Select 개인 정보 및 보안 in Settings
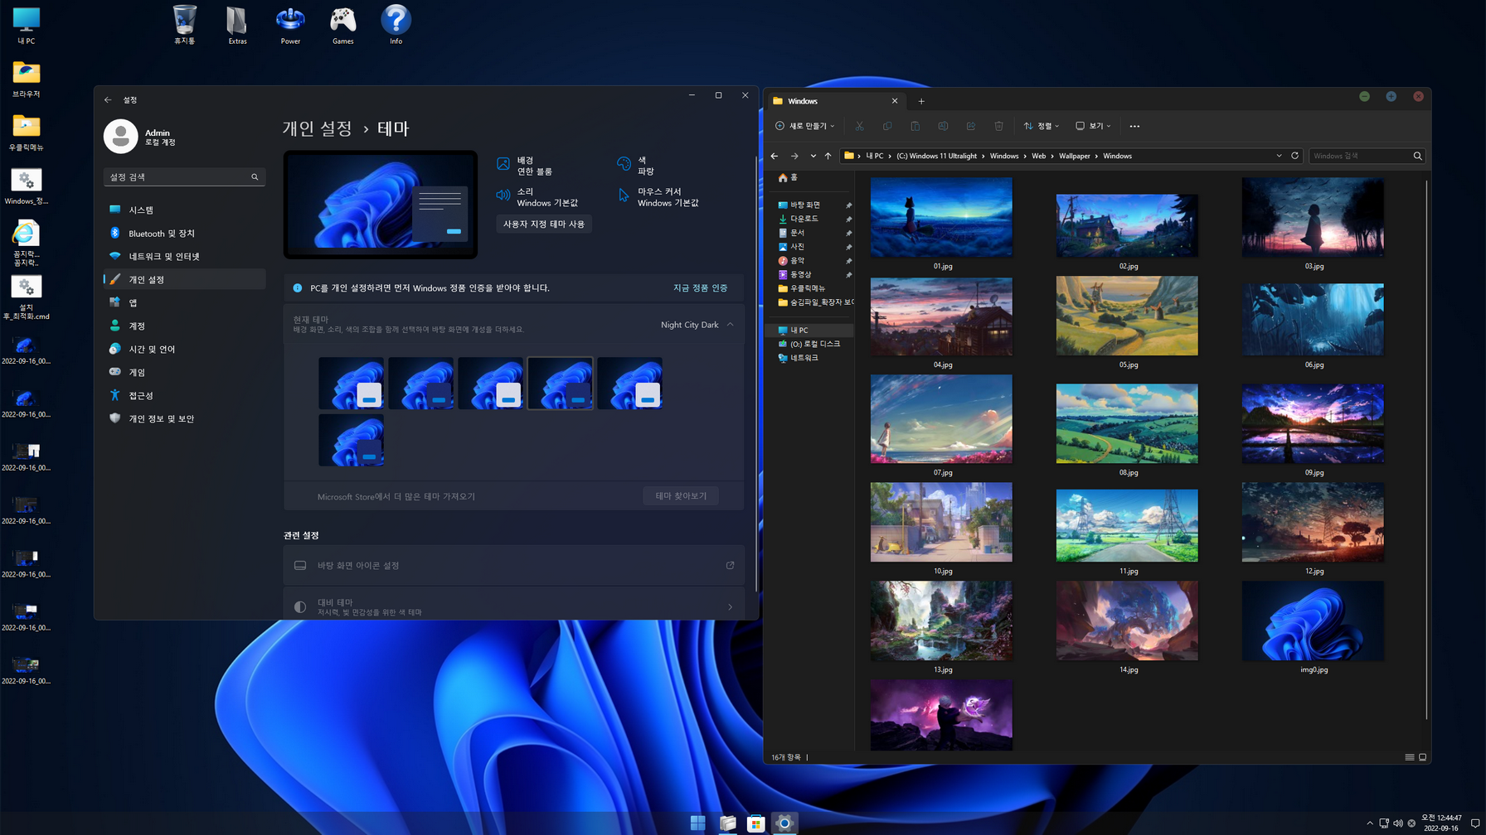The width and height of the screenshot is (1486, 835). (184, 419)
